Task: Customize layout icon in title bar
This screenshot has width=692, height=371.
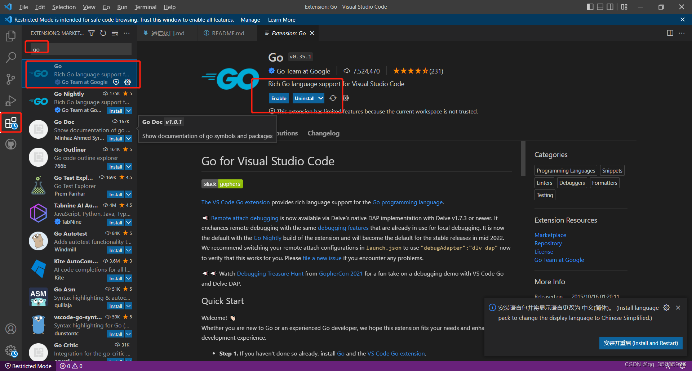Action: 624,7
